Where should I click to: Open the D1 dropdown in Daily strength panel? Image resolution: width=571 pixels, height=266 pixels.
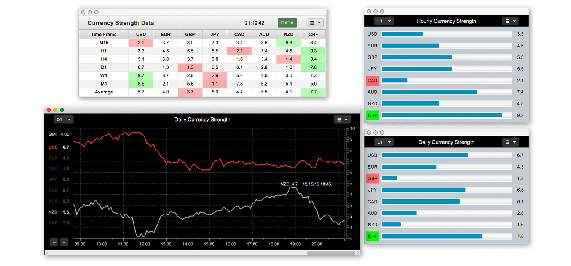point(384,142)
